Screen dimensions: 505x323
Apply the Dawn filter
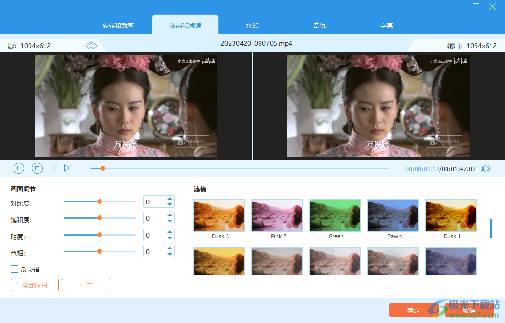pyautogui.click(x=393, y=215)
